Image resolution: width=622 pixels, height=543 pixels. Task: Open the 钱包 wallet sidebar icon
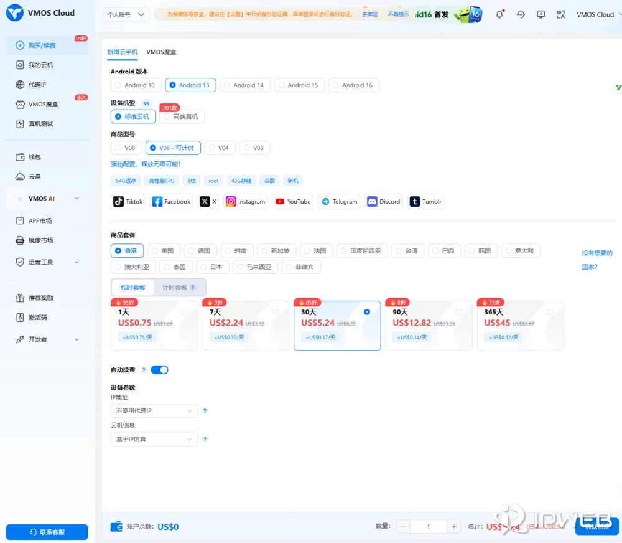(x=21, y=157)
